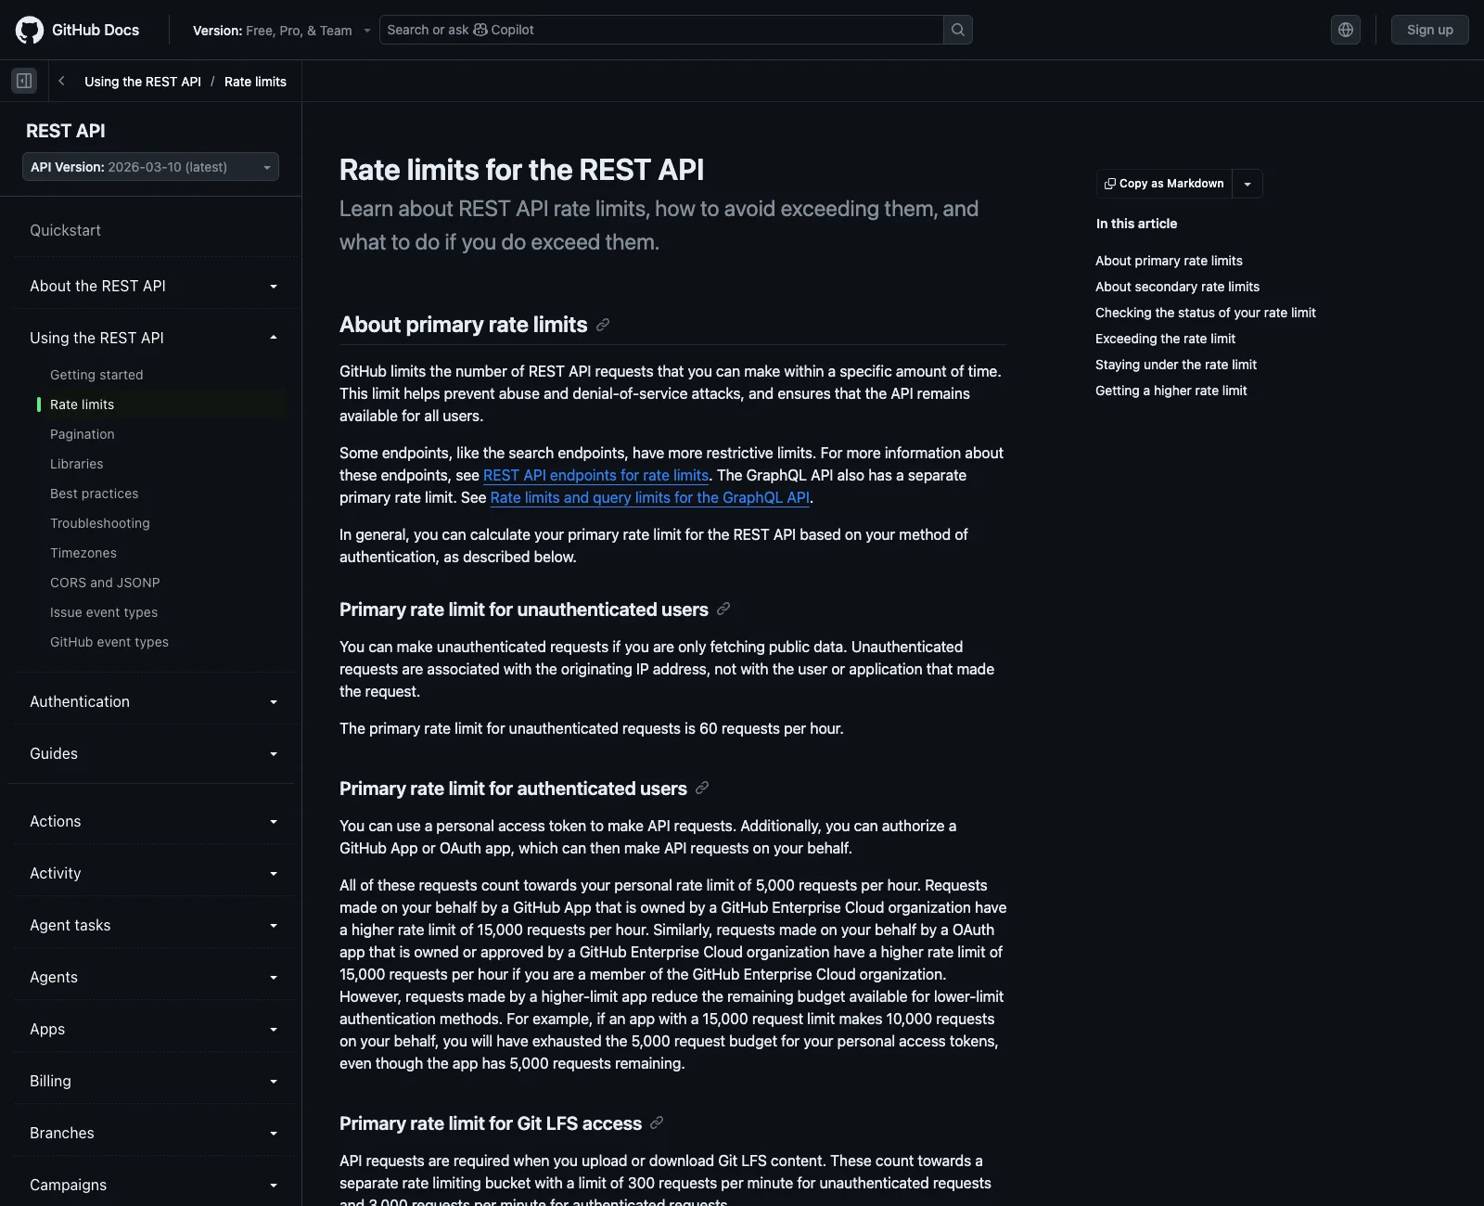Viewport: 1484px width, 1206px height.
Task: Expand the Authentication section
Action: click(x=153, y=701)
